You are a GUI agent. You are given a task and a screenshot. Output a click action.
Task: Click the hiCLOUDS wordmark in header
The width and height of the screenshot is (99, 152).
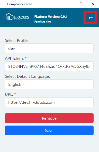tap(21, 17)
